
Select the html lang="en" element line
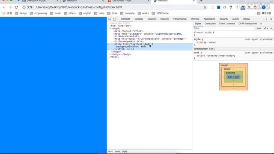(121, 26)
